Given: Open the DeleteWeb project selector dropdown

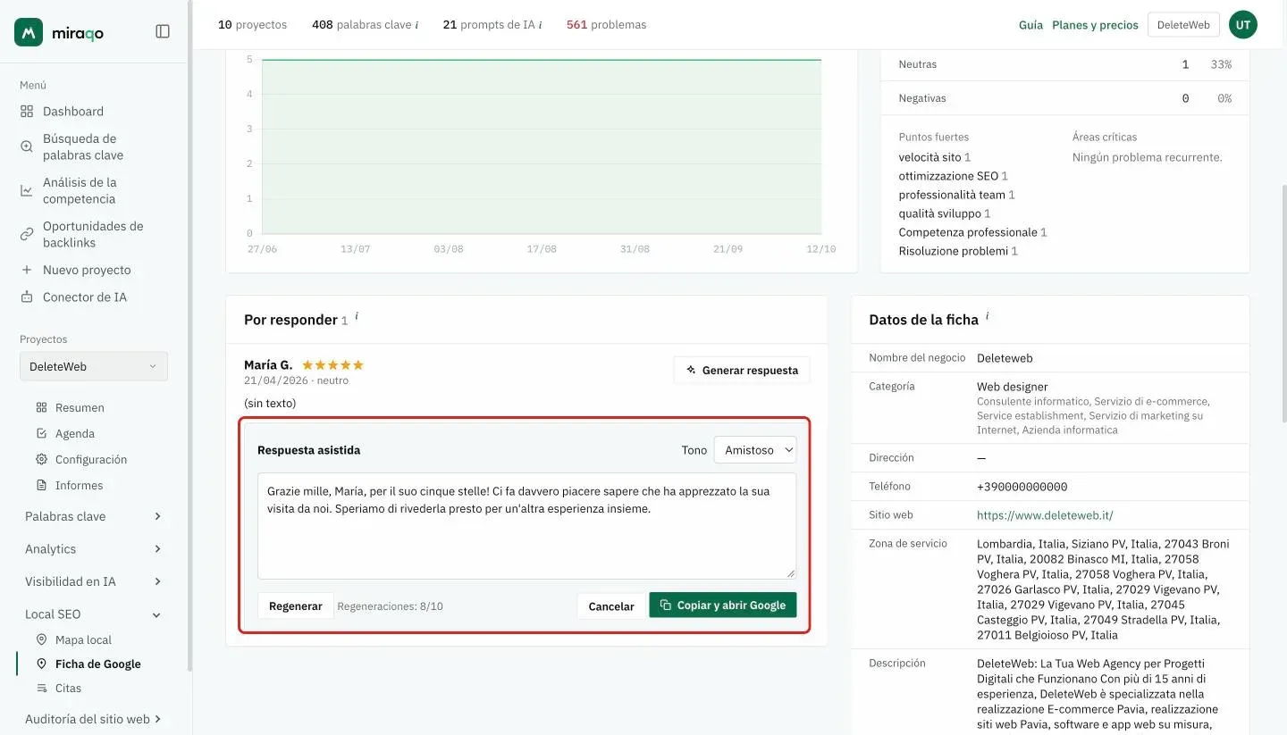Looking at the screenshot, I should pos(93,366).
